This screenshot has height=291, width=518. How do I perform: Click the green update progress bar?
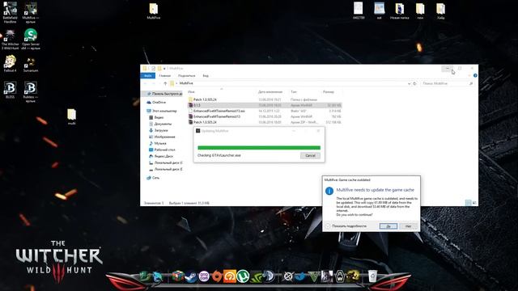coord(259,147)
